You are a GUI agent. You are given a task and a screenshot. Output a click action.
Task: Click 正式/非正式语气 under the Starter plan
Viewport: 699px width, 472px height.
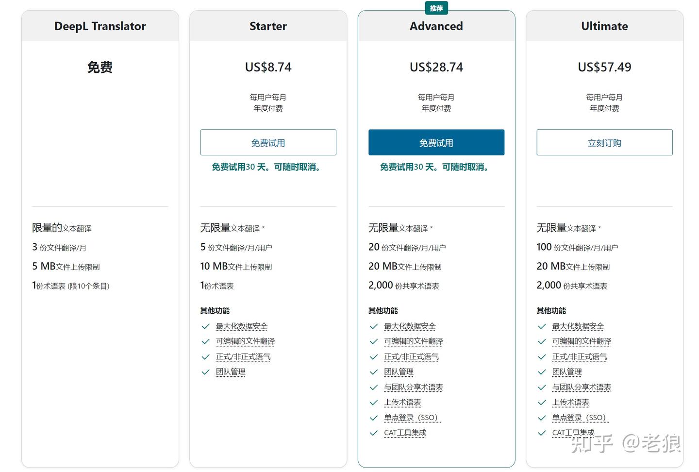tap(243, 357)
